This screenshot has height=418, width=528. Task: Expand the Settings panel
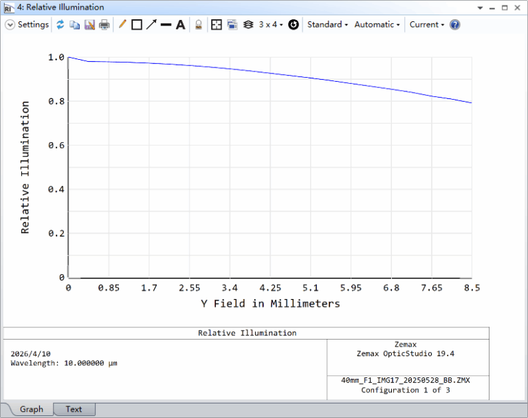pyautogui.click(x=27, y=25)
